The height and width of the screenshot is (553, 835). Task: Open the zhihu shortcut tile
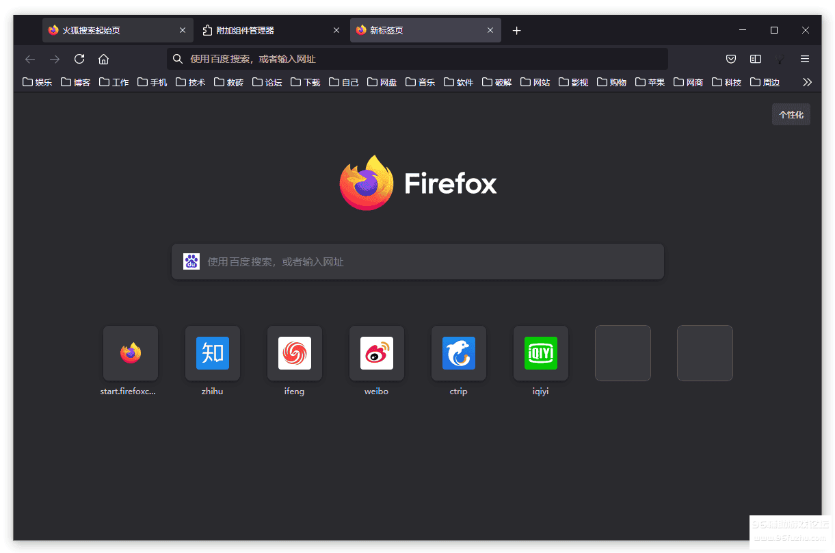pos(213,353)
